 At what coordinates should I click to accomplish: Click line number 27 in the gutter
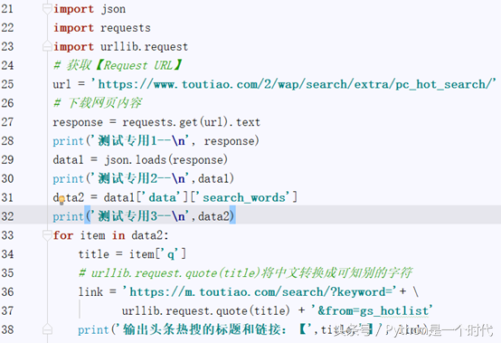[7, 122]
